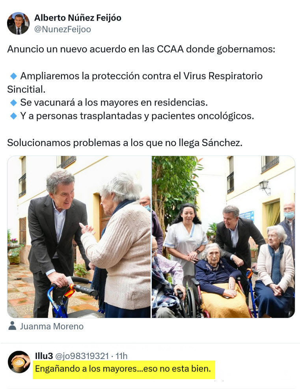300x389 pixels.
Task: Open Illu3's coffee cup avatar
Action: 19,362
